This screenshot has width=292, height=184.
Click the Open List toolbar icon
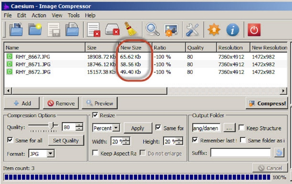coord(72,29)
